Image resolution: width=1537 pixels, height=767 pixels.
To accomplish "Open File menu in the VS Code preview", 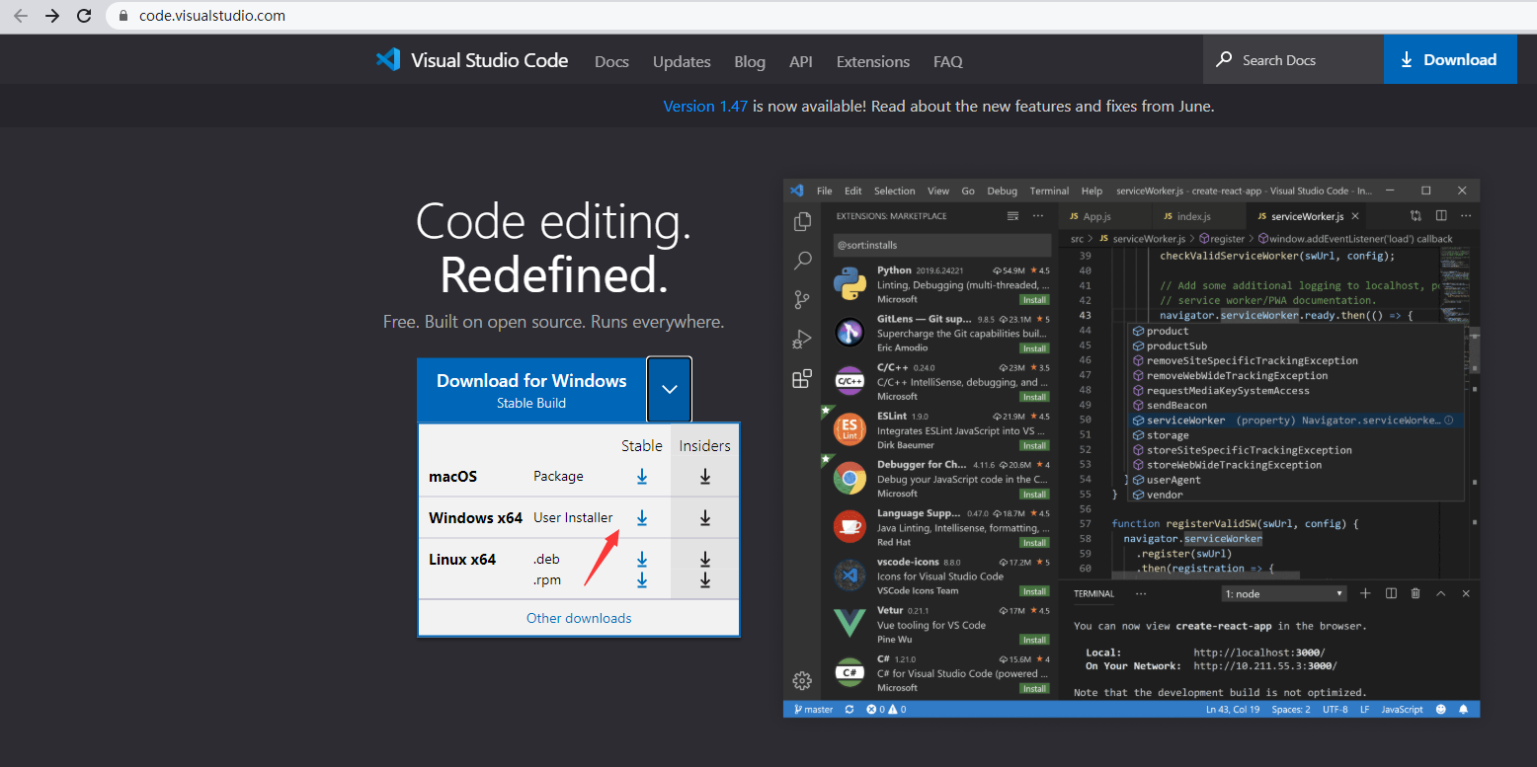I will pos(825,191).
